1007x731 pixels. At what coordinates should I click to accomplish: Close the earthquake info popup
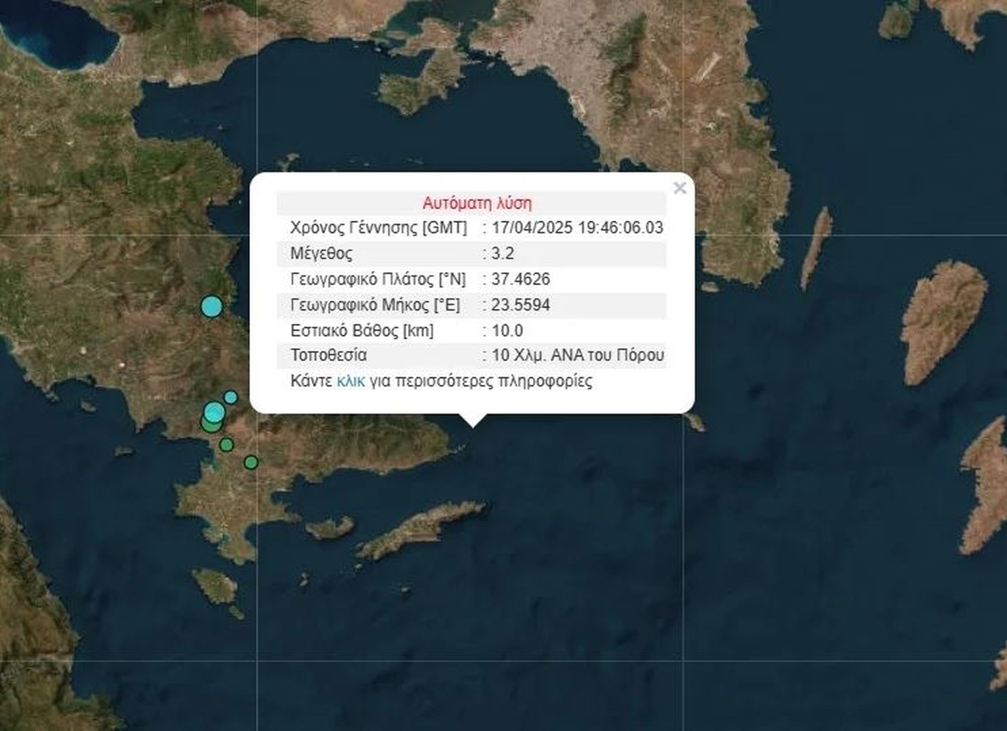point(679,188)
